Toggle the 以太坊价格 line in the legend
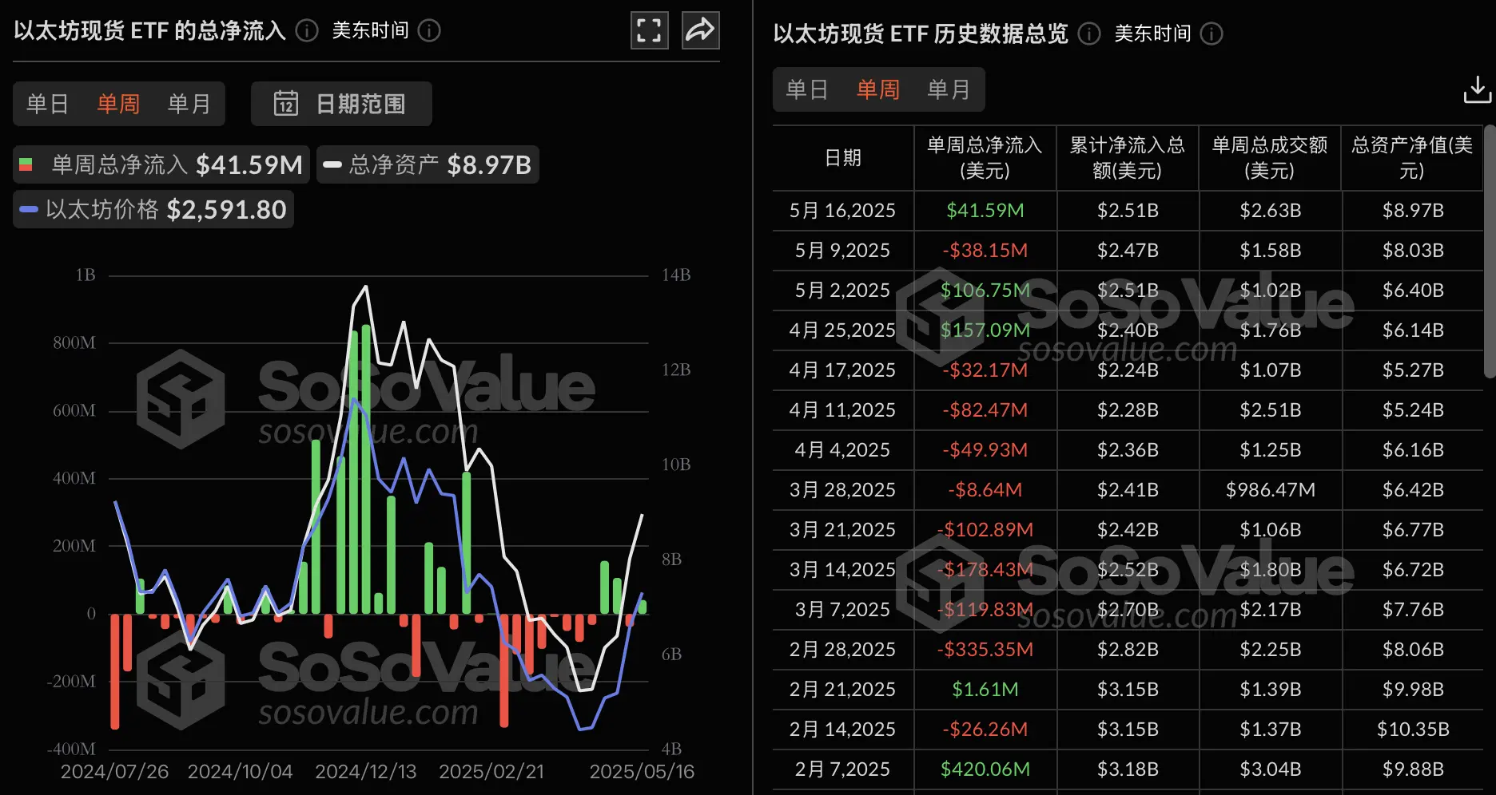This screenshot has height=795, width=1496. 153,209
